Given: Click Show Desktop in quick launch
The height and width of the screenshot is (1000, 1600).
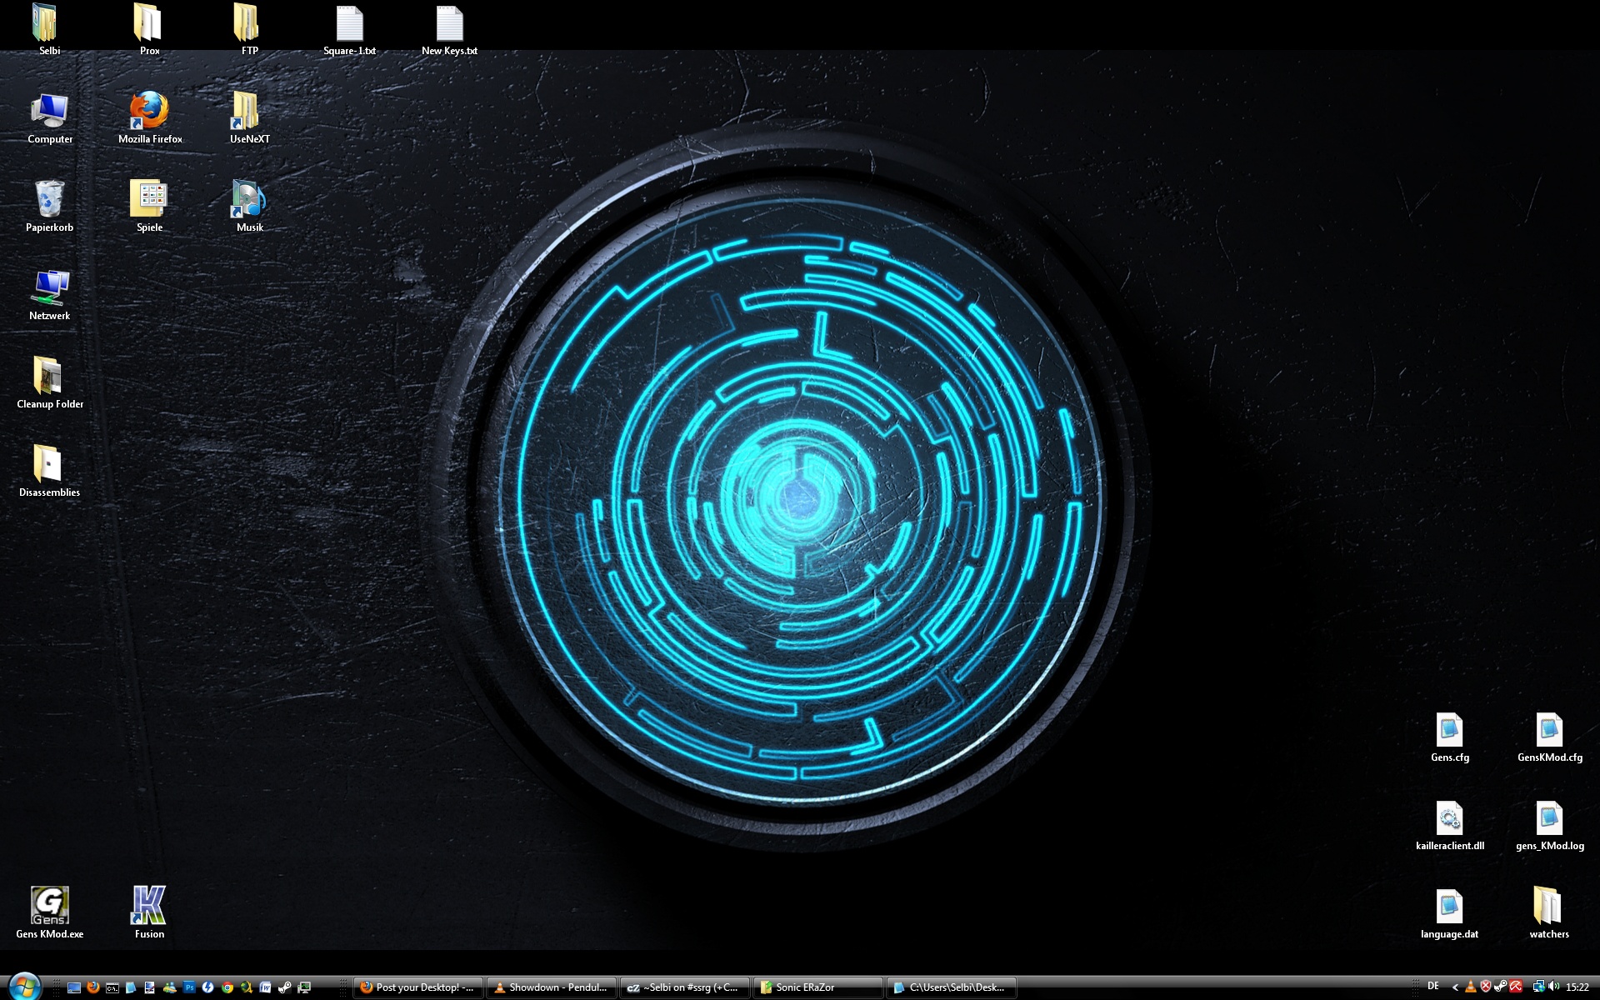Looking at the screenshot, I should pyautogui.click(x=74, y=987).
